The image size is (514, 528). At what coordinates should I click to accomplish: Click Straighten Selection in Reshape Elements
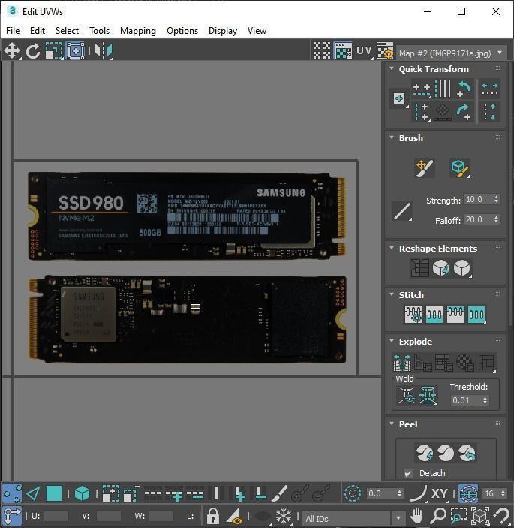(419, 268)
